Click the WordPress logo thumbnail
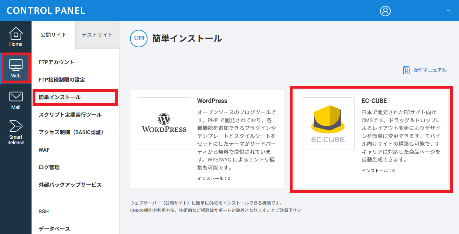This screenshot has height=234, width=459. pyautogui.click(x=164, y=124)
